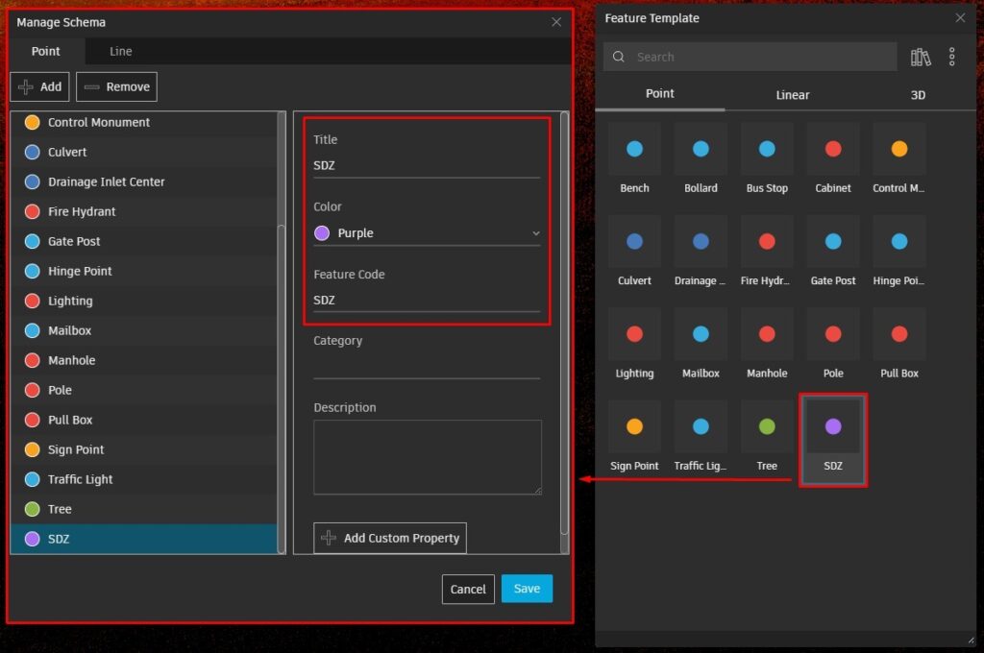Open the Linear tab in Feature Template
984x653 pixels.
coord(793,95)
